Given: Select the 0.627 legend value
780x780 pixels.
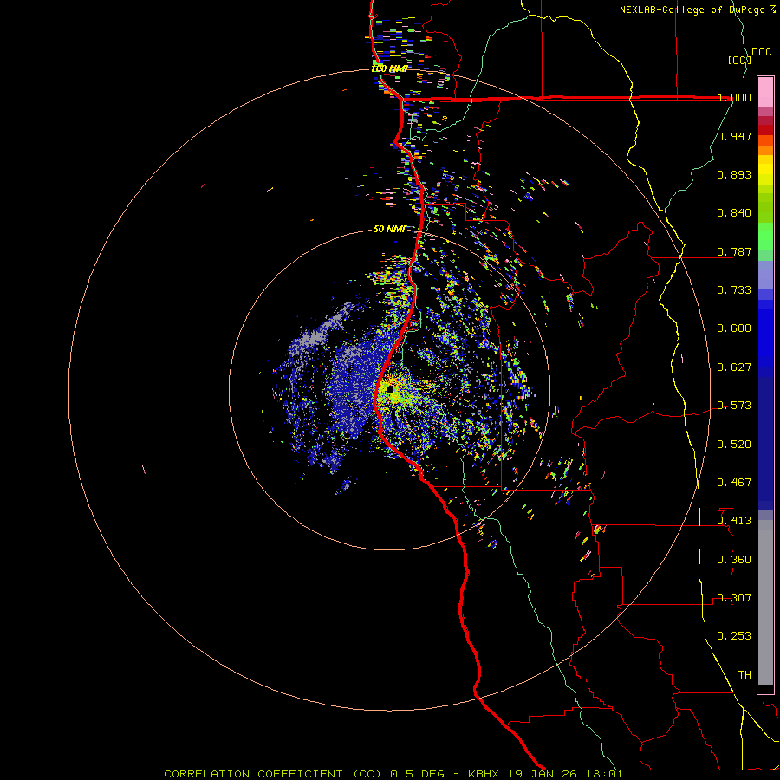Looking at the screenshot, I should (734, 367).
